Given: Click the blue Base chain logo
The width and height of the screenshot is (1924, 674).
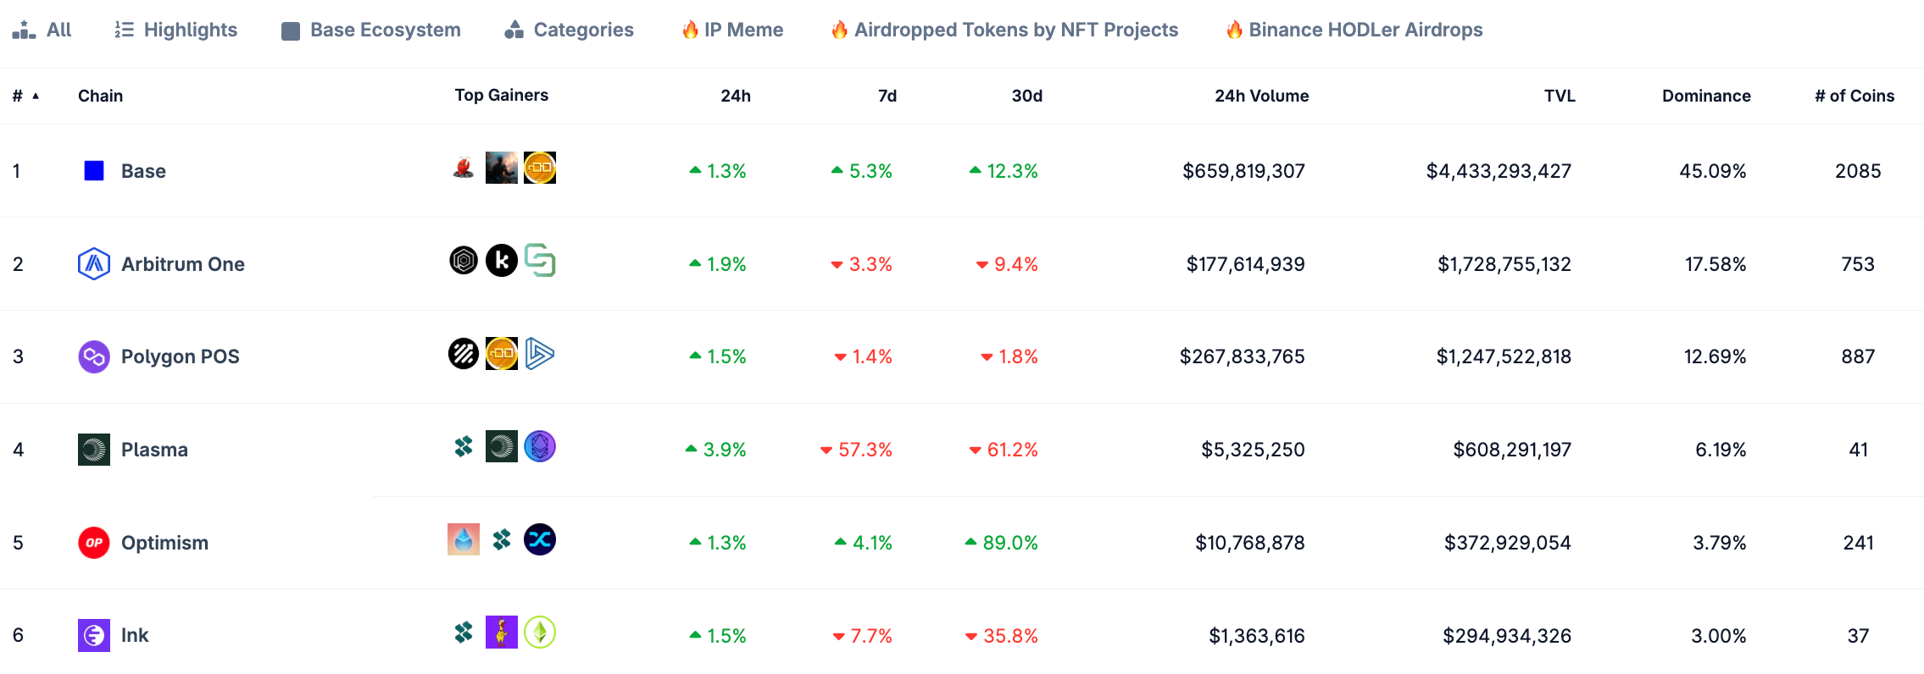Looking at the screenshot, I should tap(94, 171).
